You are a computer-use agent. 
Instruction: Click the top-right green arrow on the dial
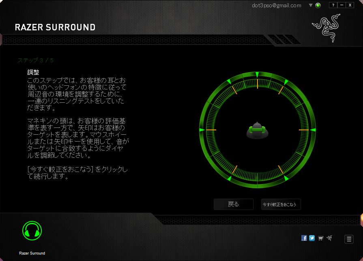coord(286,82)
